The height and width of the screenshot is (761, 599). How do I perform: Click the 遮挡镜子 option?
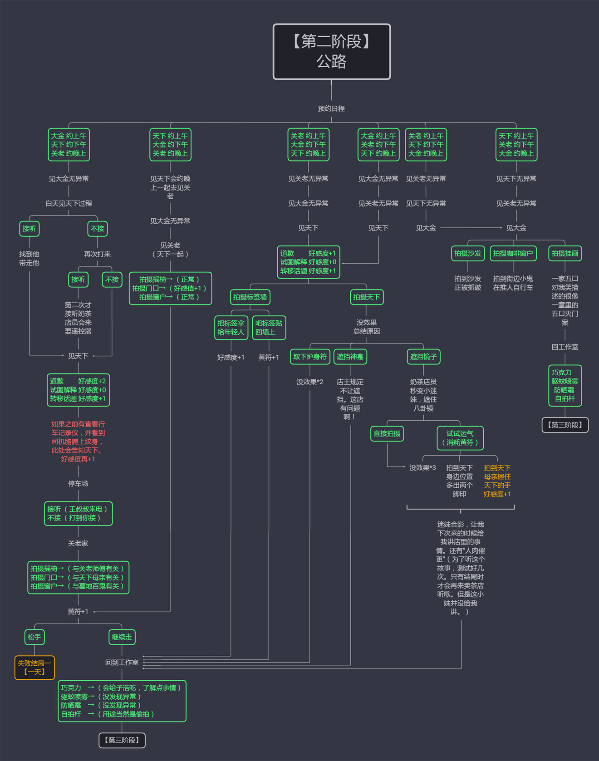[x=423, y=356]
